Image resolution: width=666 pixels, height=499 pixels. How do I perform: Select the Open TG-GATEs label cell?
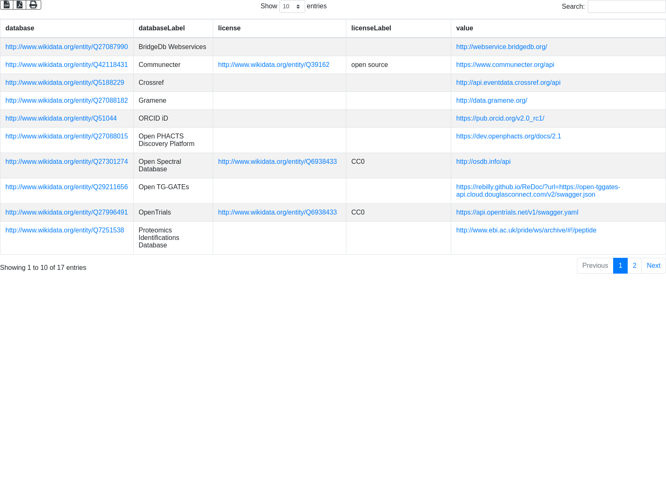[x=173, y=191]
